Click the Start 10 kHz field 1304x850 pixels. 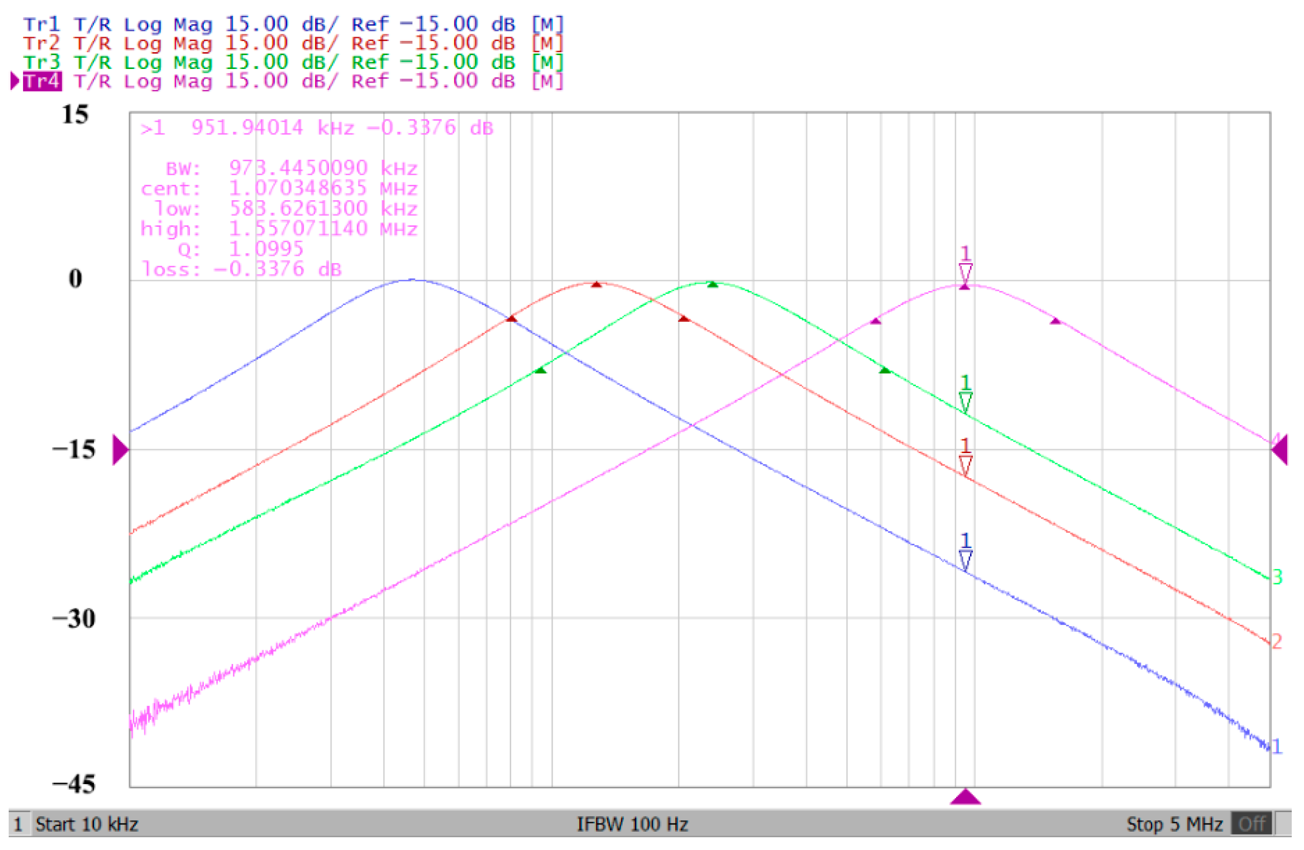point(86,824)
